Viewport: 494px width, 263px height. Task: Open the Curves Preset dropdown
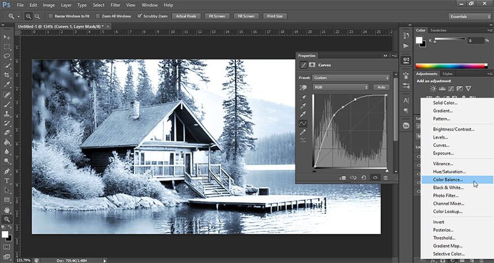pos(351,77)
